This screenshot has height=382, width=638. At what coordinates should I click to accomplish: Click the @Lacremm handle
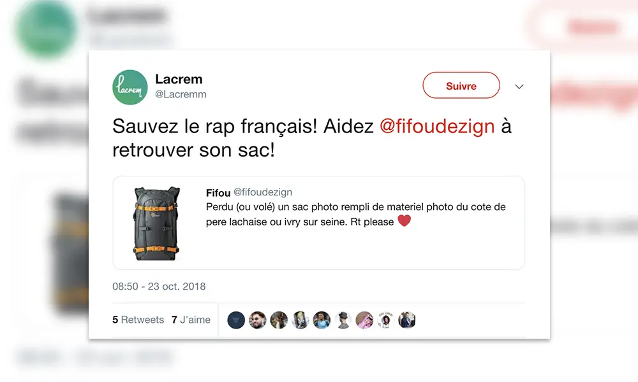181,94
